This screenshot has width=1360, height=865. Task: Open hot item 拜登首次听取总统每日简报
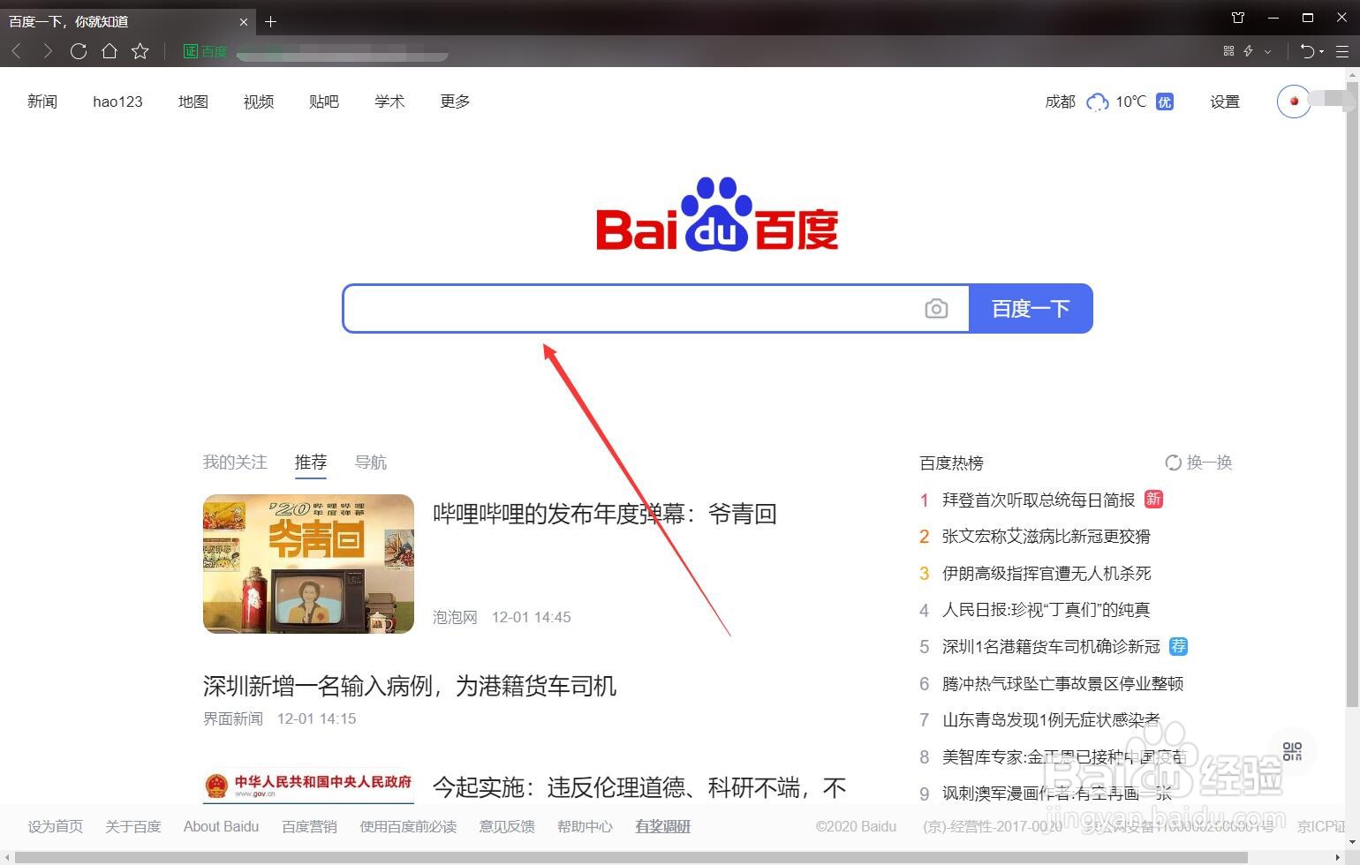1039,500
